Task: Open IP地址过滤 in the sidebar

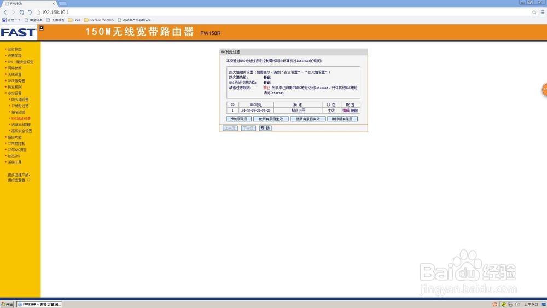Action: [20, 106]
